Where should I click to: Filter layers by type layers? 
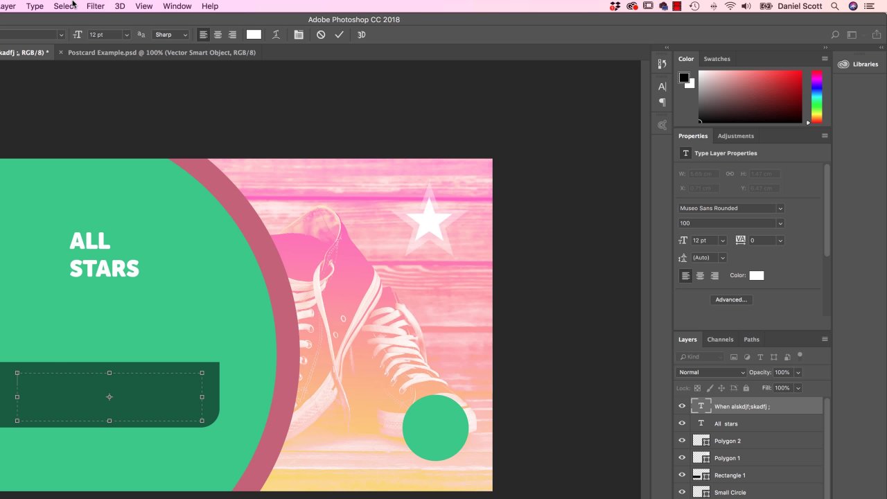coord(760,357)
